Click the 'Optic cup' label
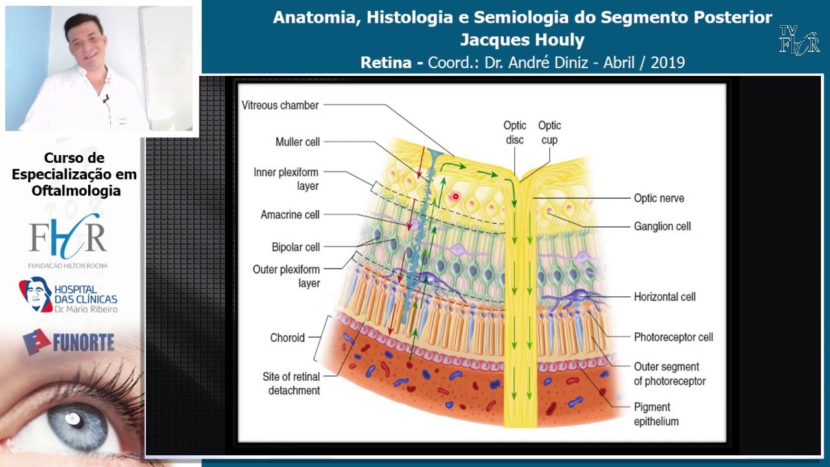 tap(549, 132)
